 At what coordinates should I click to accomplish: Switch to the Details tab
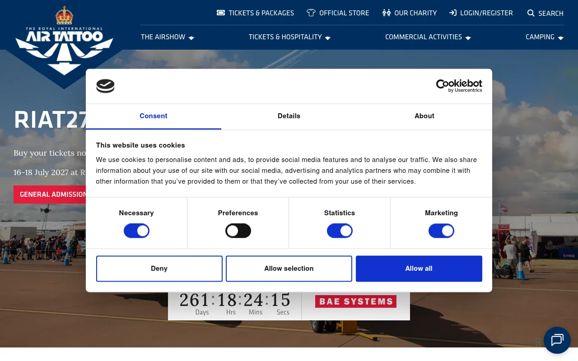pos(289,116)
